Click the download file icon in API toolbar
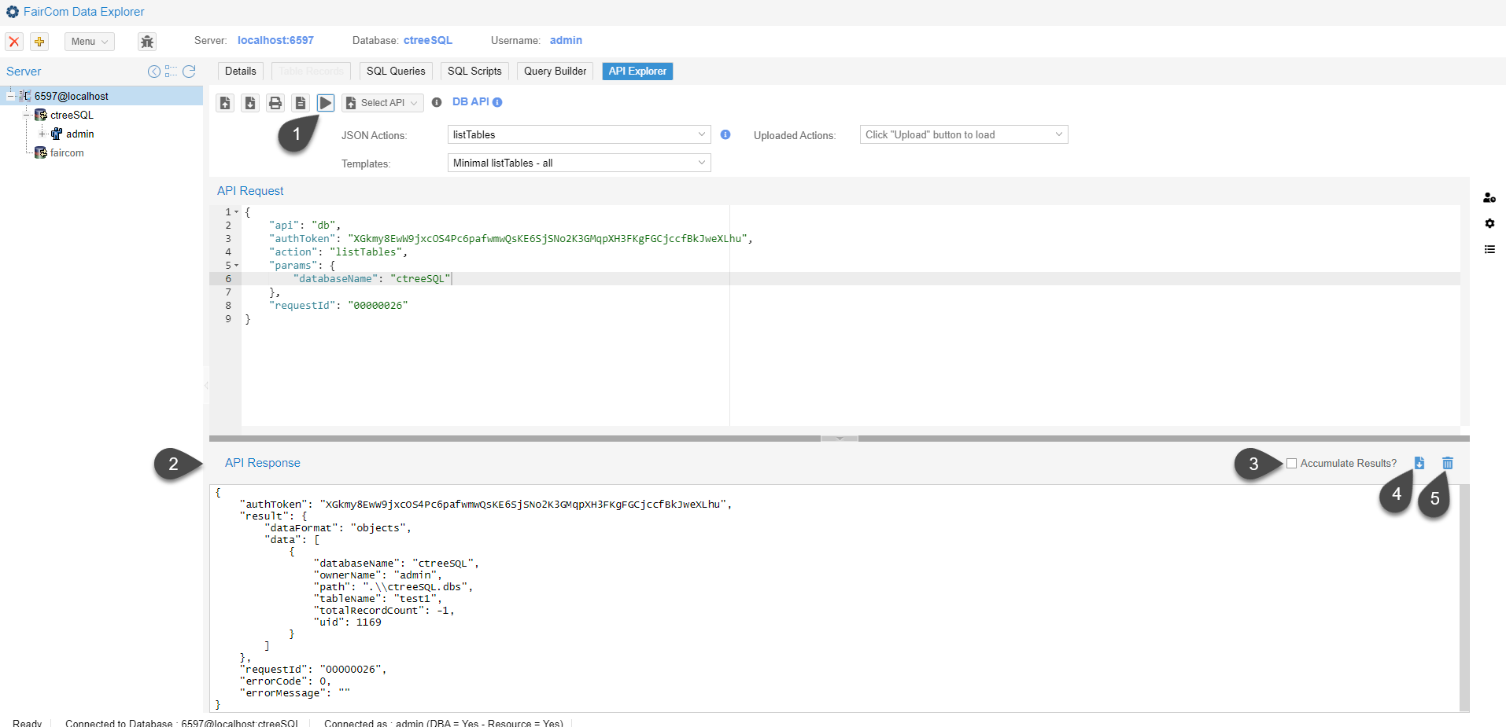The height and width of the screenshot is (727, 1506). 250,103
